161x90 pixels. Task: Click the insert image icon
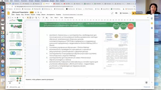pos(33,18)
